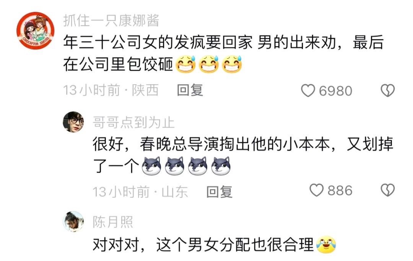This screenshot has width=413, height=261.
Task: Reply to 哥哥点到为止 via 回复
Action: (220, 192)
